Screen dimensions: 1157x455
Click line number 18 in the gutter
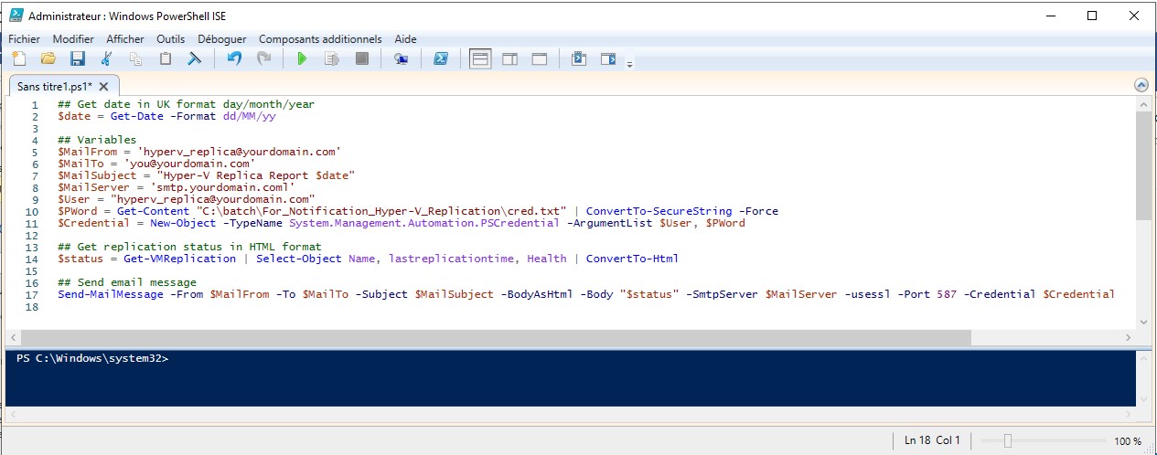[32, 306]
